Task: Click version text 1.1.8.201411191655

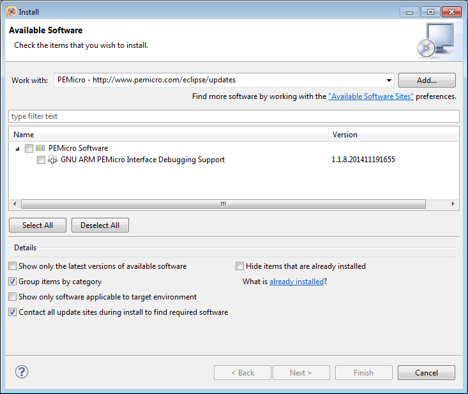Action: 363,160
